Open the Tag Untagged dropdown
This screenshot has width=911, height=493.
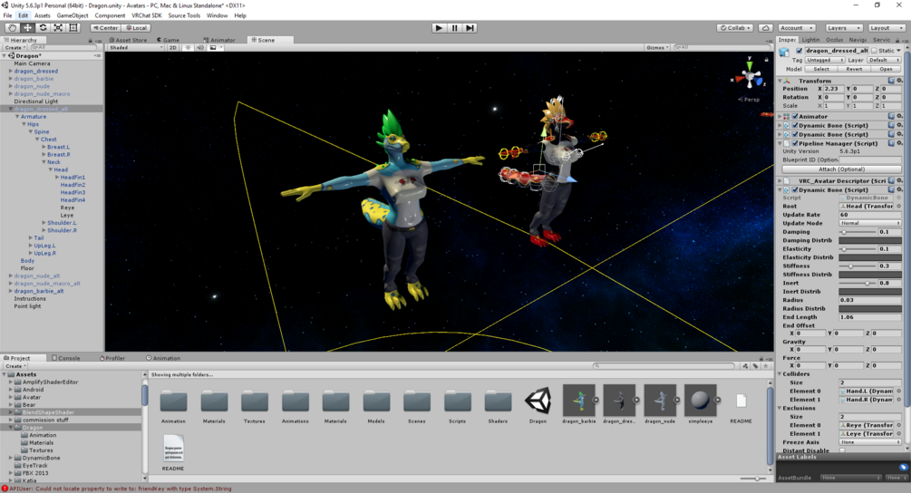824,60
